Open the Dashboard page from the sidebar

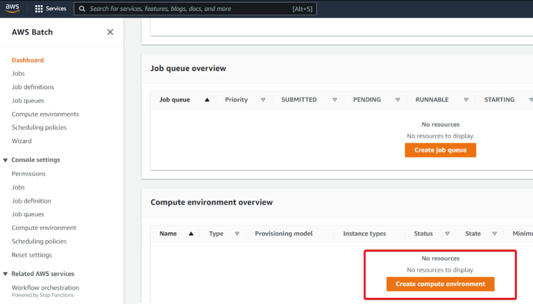tap(28, 60)
